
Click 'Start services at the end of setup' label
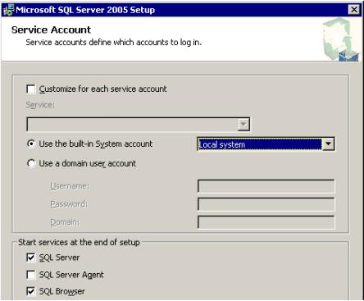pyautogui.click(x=79, y=242)
